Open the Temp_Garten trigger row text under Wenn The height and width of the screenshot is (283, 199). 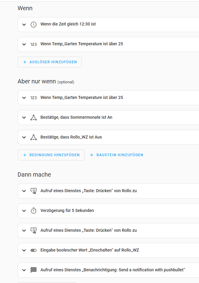pos(82,44)
